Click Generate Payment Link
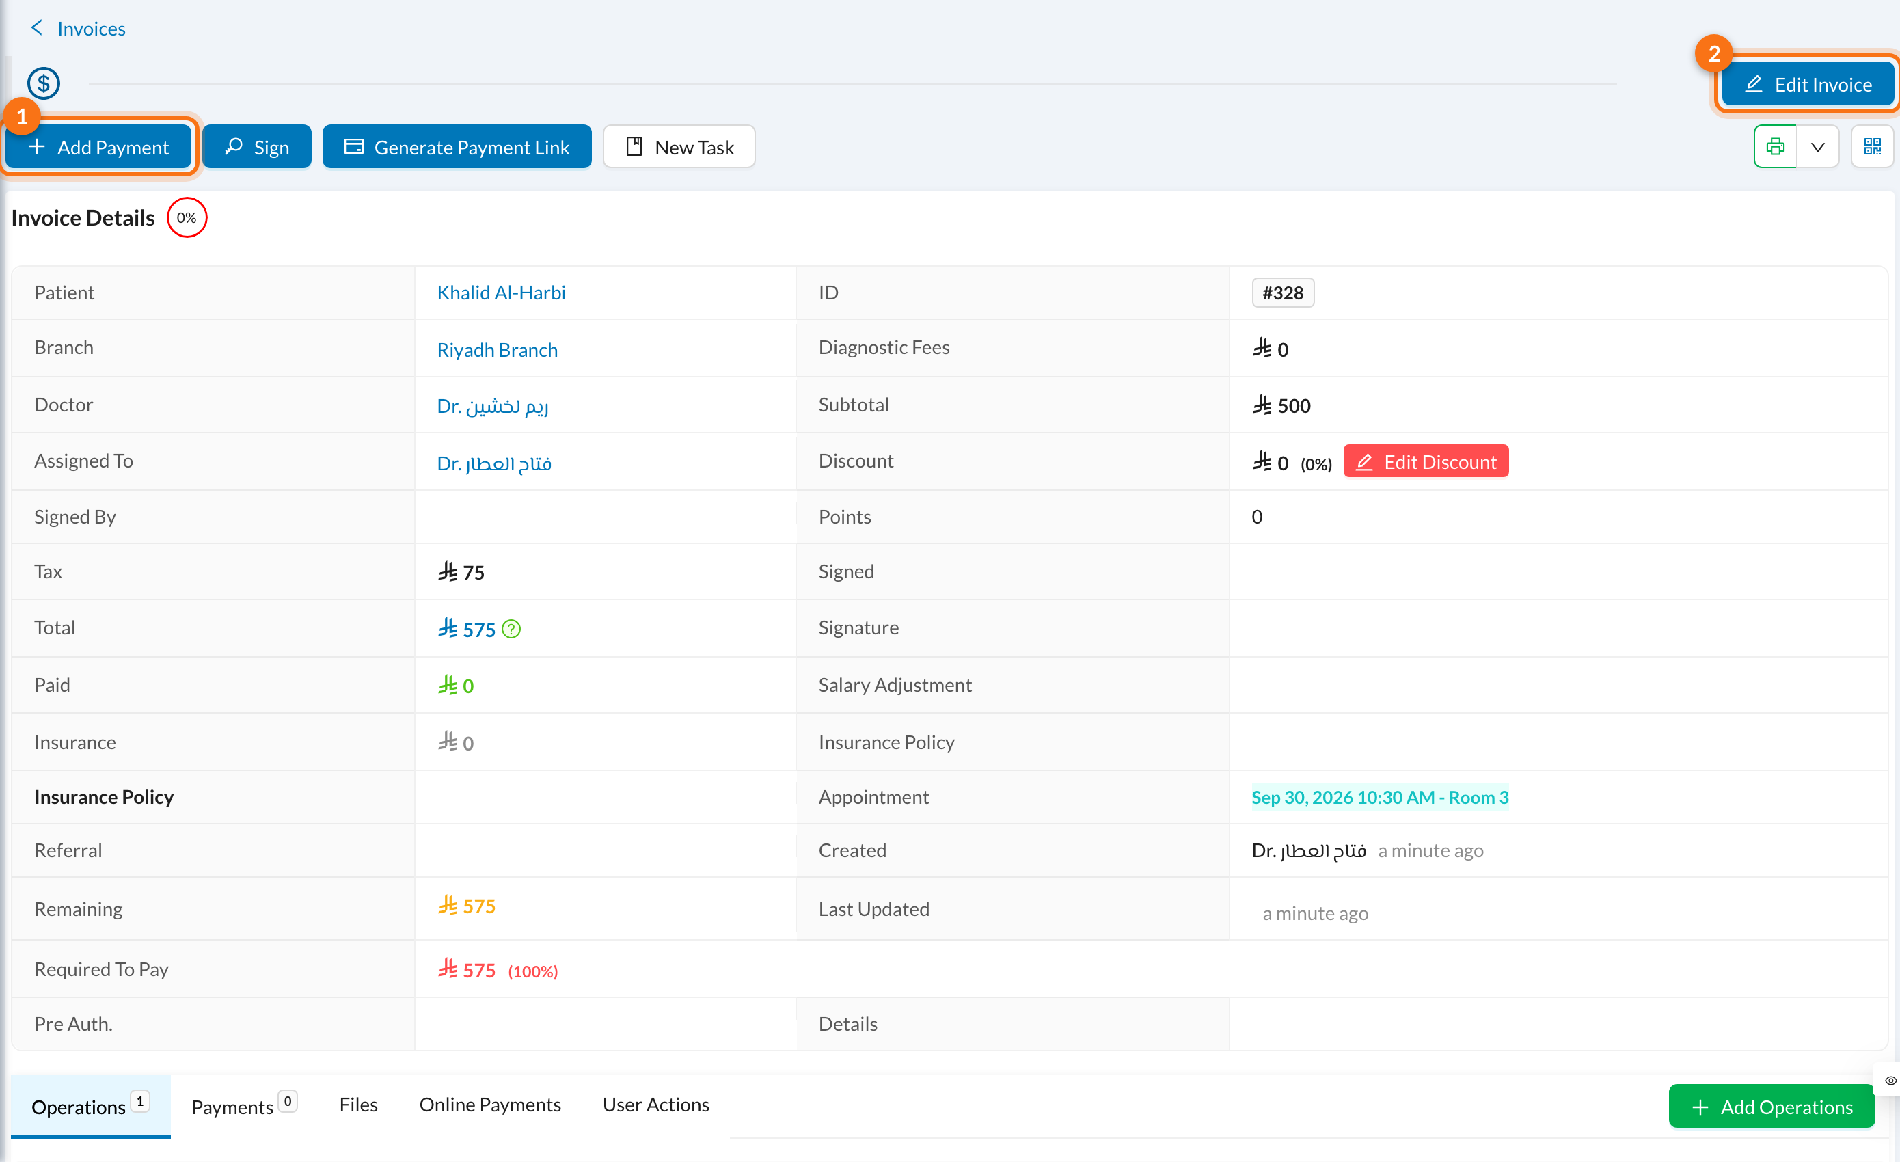 (x=457, y=146)
